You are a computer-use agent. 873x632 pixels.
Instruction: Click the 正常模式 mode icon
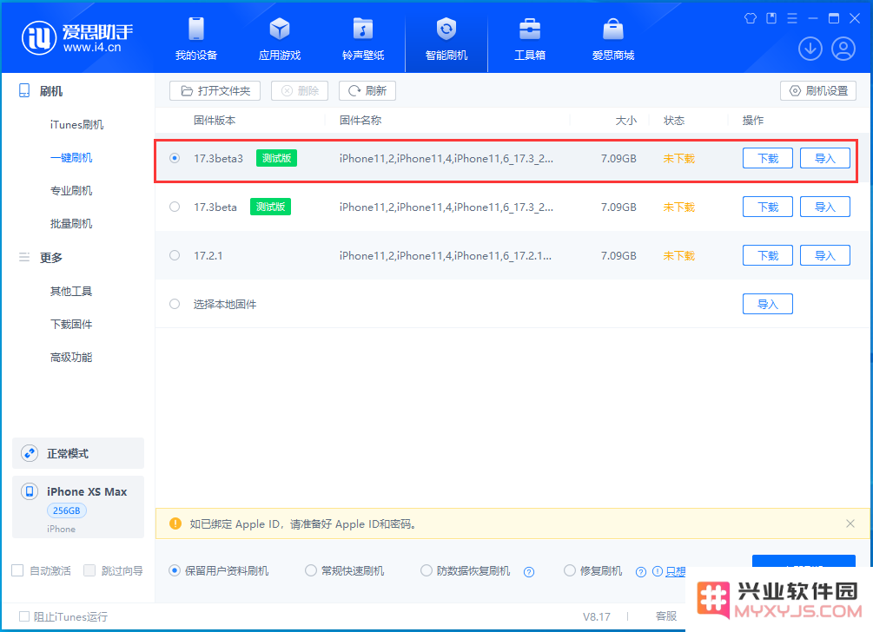coord(30,453)
